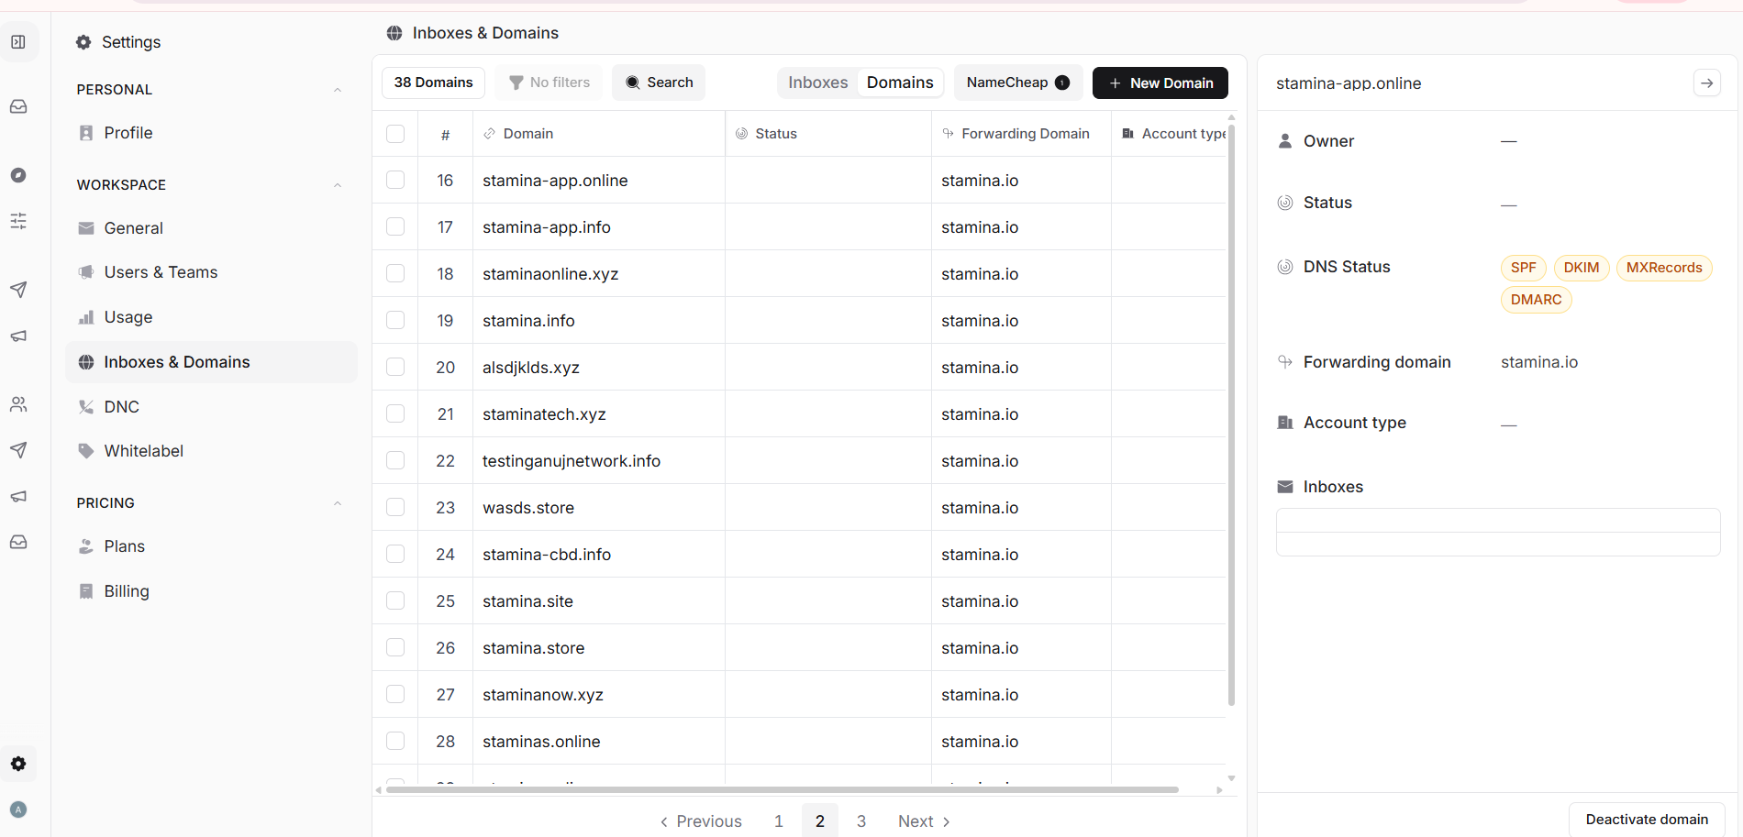
Task: Open the contacts people icon in left rail
Action: (18, 404)
